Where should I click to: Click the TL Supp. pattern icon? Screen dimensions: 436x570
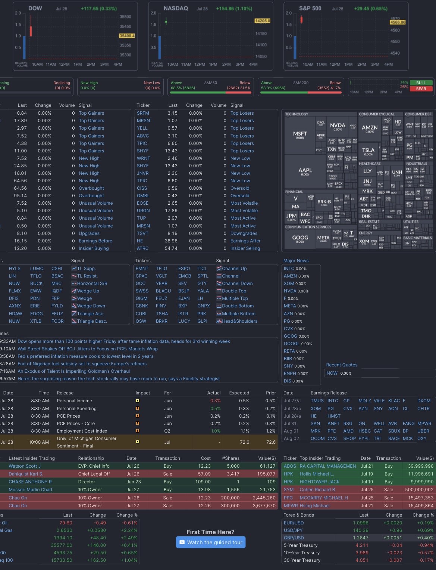(74, 269)
